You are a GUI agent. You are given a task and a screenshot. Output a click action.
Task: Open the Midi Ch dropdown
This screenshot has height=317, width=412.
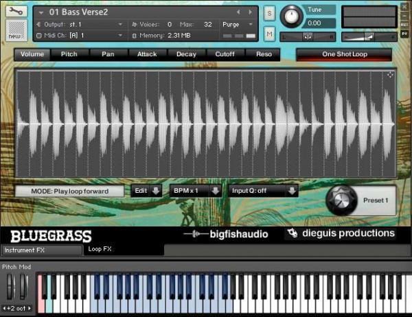(120, 35)
